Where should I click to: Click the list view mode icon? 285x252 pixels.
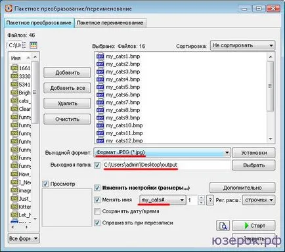pos(24,45)
